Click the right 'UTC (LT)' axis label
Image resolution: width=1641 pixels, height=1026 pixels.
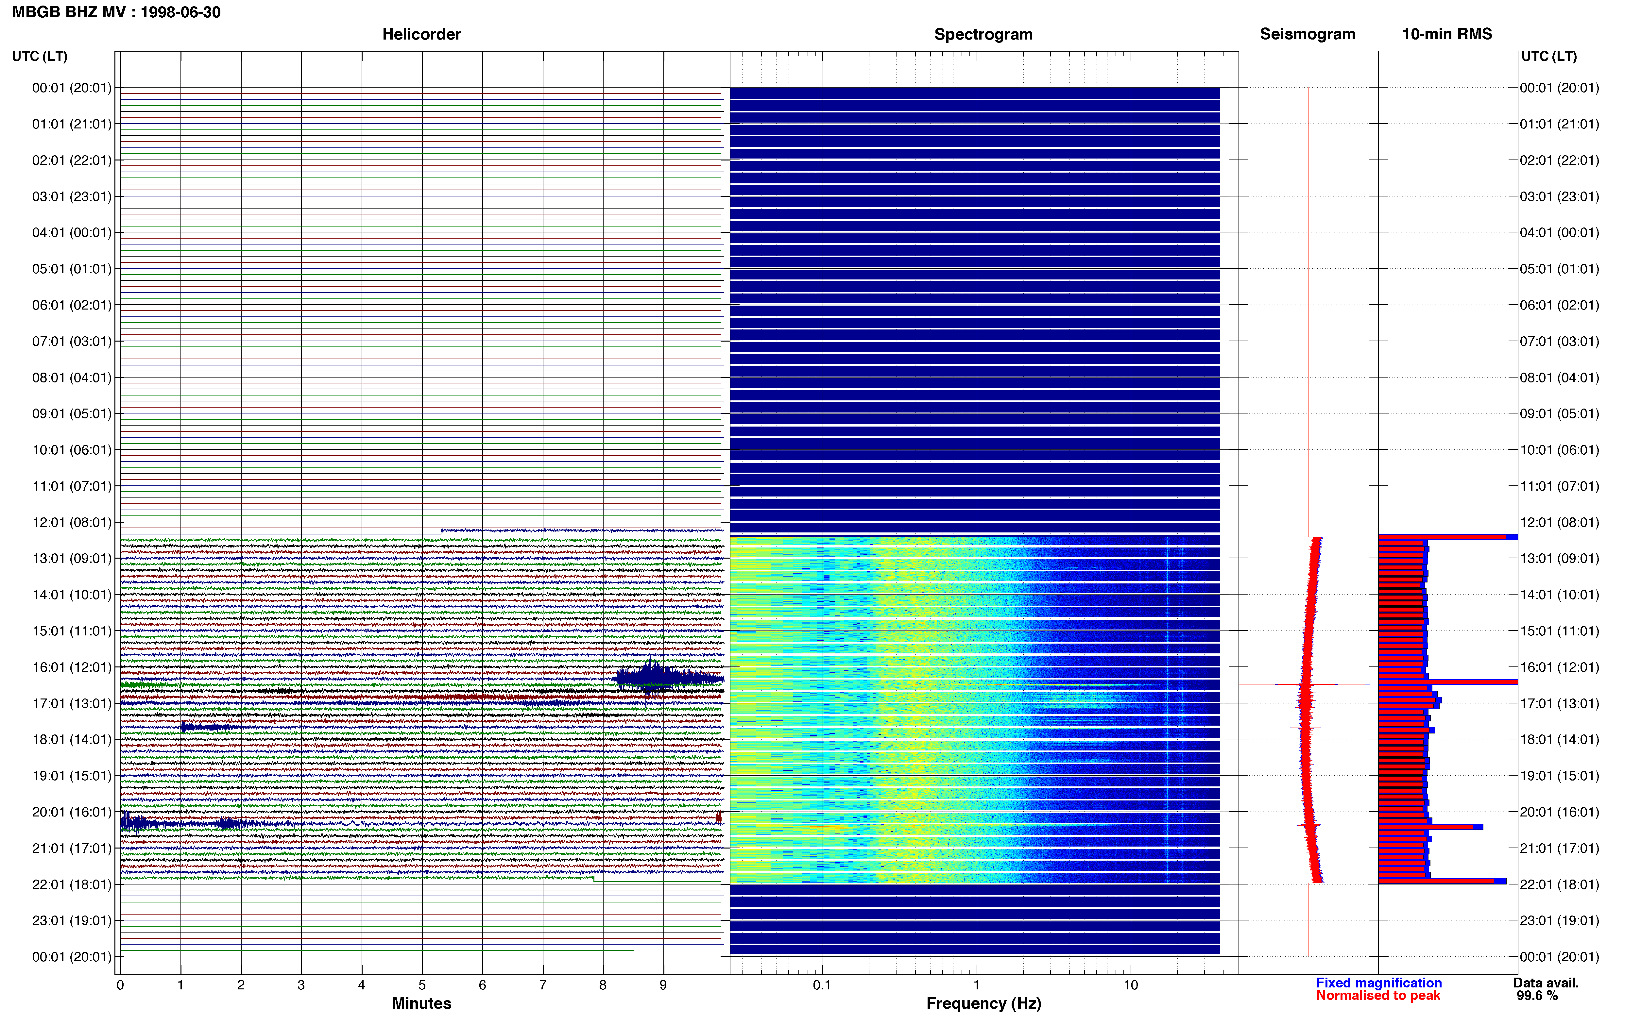point(1549,56)
